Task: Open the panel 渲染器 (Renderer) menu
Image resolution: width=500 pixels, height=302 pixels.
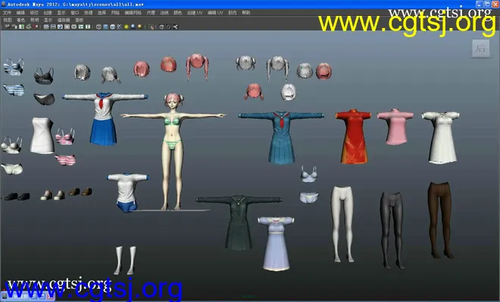Action: coord(64,20)
